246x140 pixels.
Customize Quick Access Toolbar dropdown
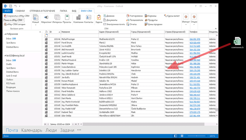[x=20, y=6]
